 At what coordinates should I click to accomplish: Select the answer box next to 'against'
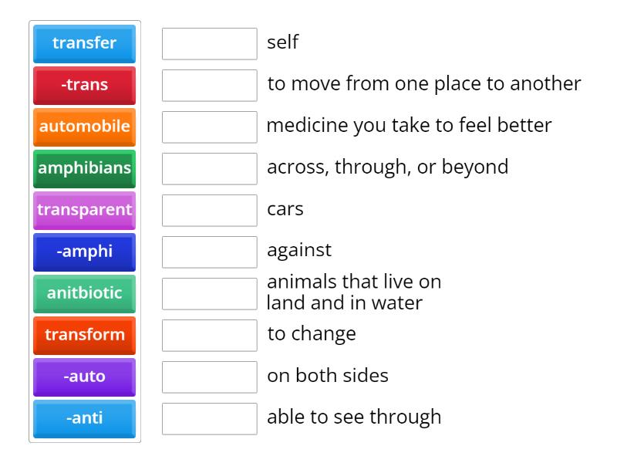tap(209, 252)
